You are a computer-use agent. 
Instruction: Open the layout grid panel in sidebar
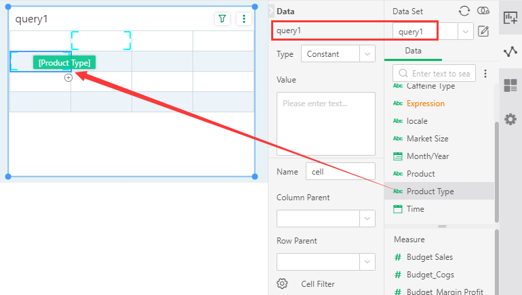coord(510,85)
